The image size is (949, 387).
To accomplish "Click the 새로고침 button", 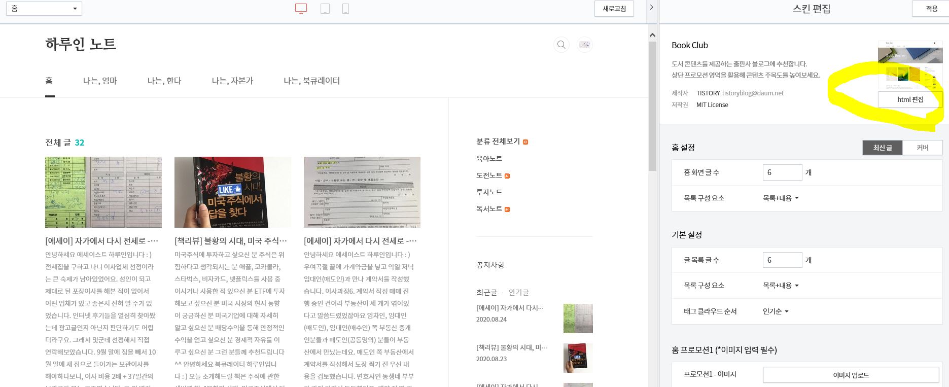I will point(614,9).
